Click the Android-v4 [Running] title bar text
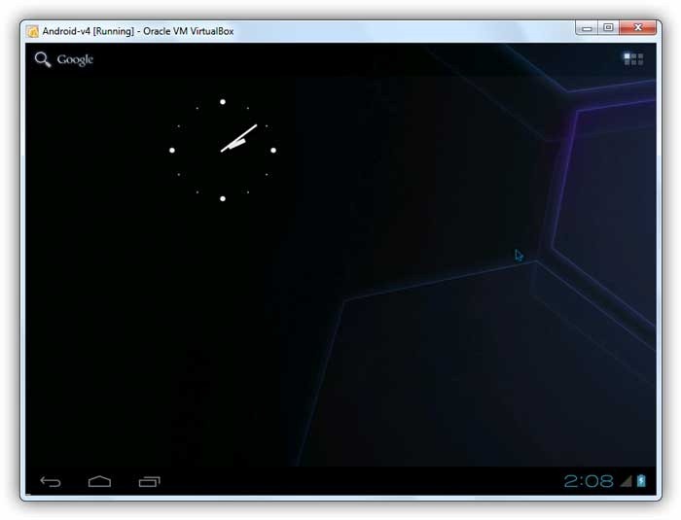681x520 pixels. pos(138,31)
